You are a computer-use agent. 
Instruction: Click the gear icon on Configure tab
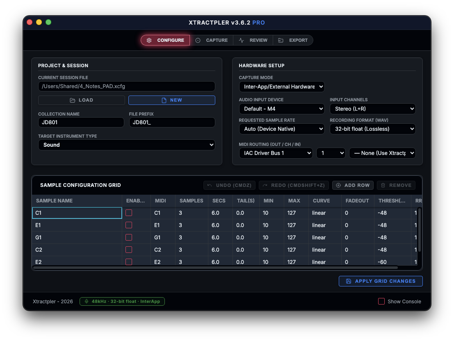click(149, 40)
